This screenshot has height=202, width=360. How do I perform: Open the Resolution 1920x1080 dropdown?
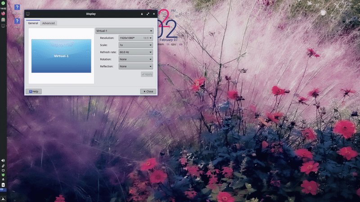(136, 38)
